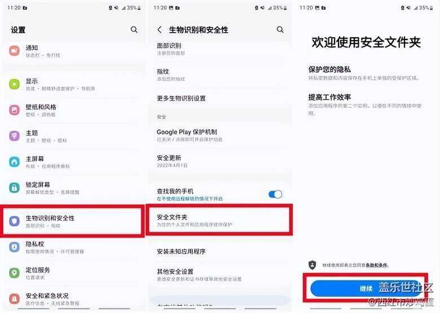Image resolution: width=440 pixels, height=313 pixels.
Task: Open Google Play 保护机制
Action: tap(219, 135)
